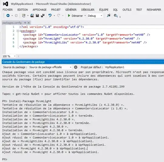The height and width of the screenshot is (162, 164).
Task: Open the GÉNÉRER menu
Action: pyautogui.click(x=71, y=10)
